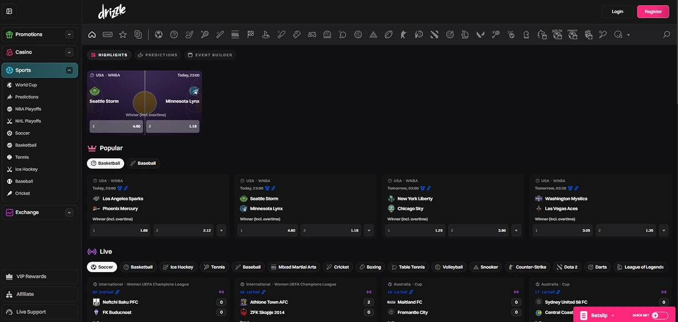Expand the Promotions section chevron
The image size is (678, 322).
point(69,34)
